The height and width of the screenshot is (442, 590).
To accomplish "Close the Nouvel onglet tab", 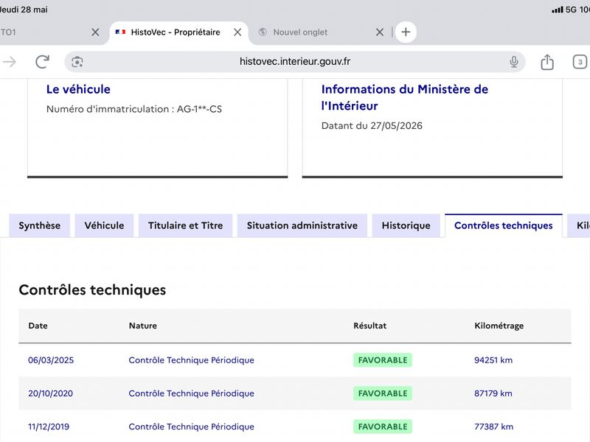I will 380,32.
